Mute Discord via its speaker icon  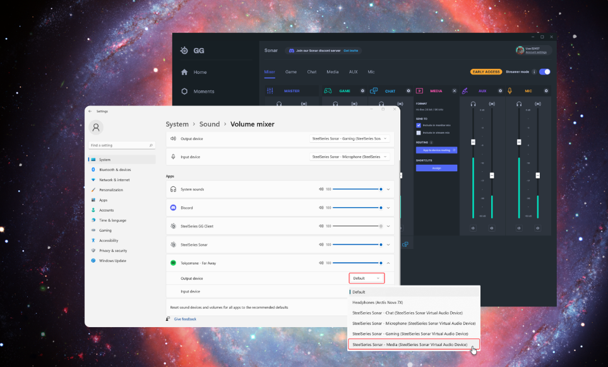pyautogui.click(x=321, y=208)
